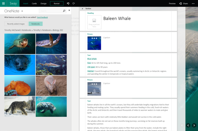Open Preview mode
198x131 pixels.
tap(172, 3)
